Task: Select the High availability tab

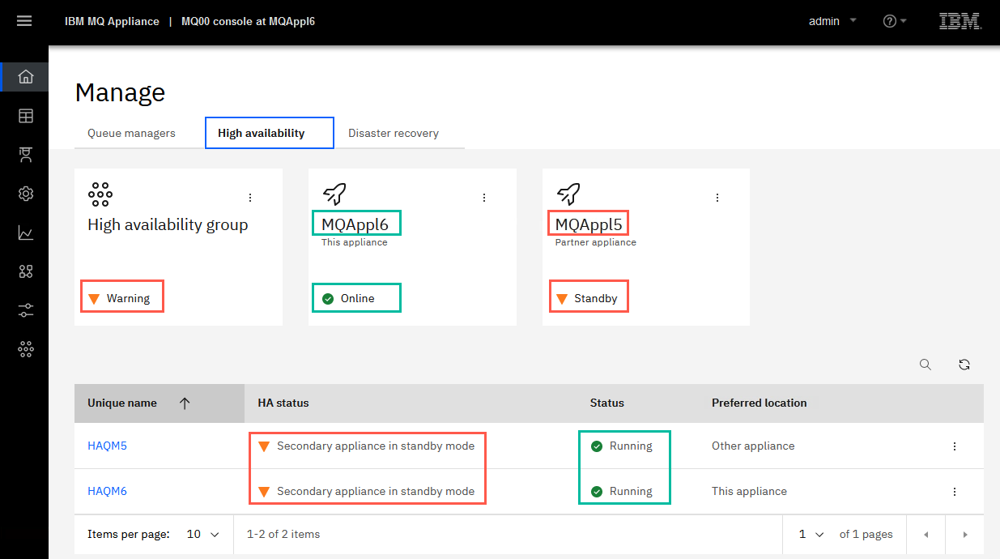Action: (x=270, y=133)
